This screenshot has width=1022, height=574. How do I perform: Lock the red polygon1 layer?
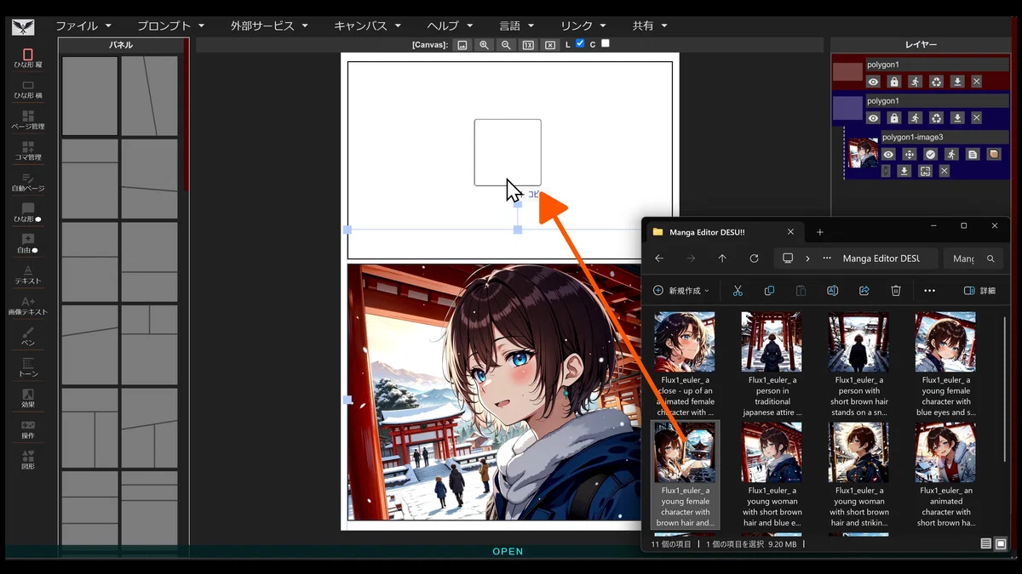pyautogui.click(x=894, y=82)
